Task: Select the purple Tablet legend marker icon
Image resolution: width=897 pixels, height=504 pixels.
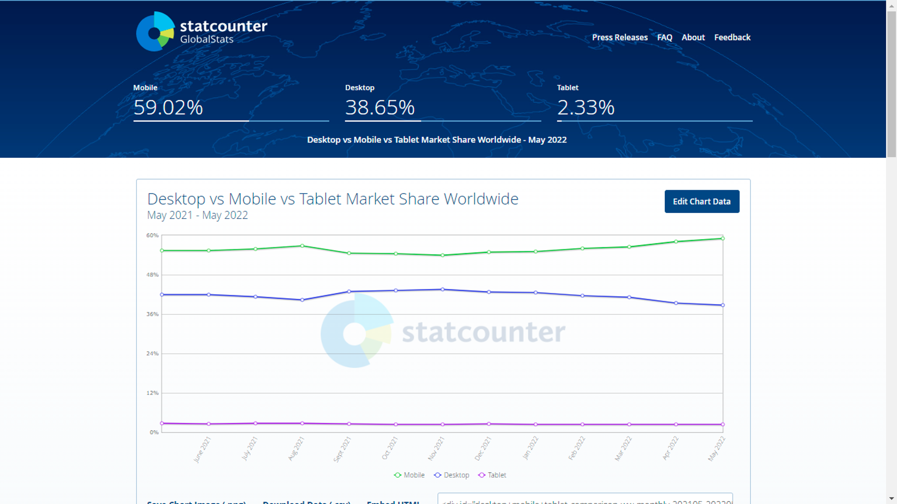Action: [481, 475]
